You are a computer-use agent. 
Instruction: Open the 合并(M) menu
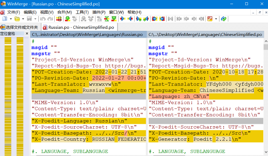click(x=65, y=12)
